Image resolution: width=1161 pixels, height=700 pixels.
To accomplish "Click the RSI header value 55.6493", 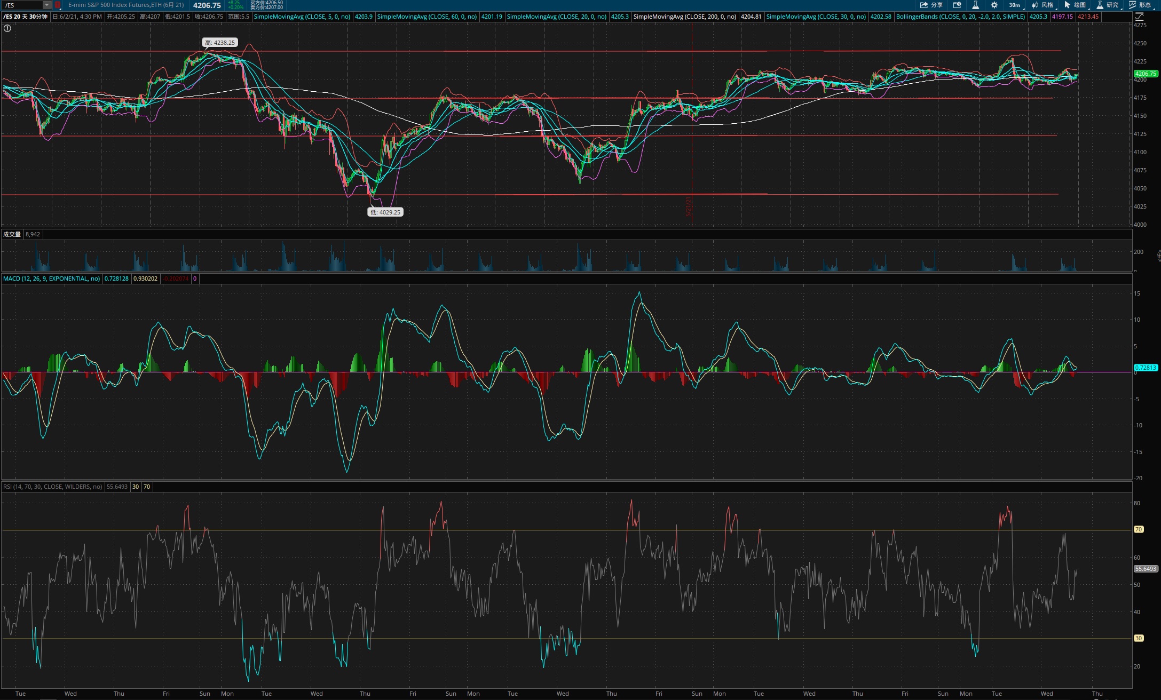I will [117, 487].
